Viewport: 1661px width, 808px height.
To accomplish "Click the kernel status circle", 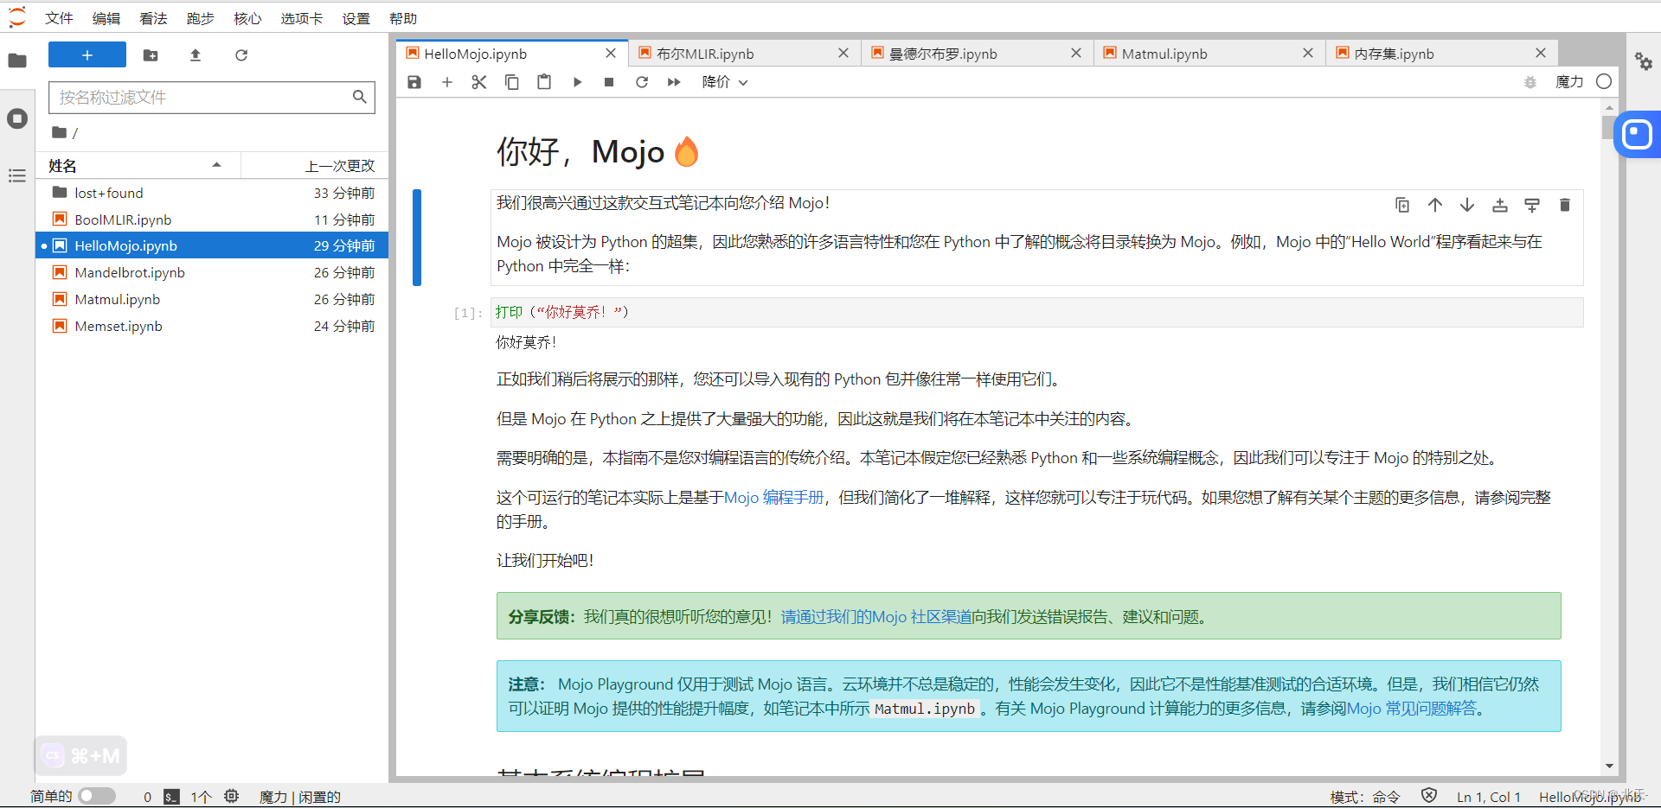I will 1604,81.
